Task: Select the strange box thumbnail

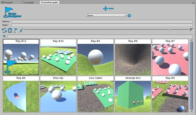Action: point(133,94)
